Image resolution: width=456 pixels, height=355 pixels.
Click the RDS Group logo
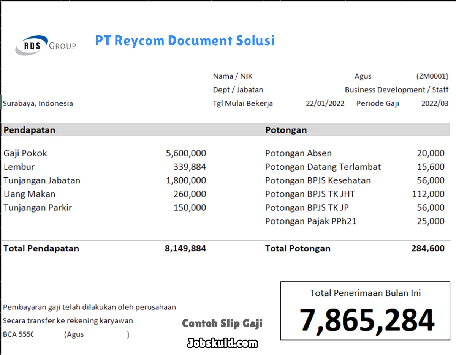[x=45, y=45]
